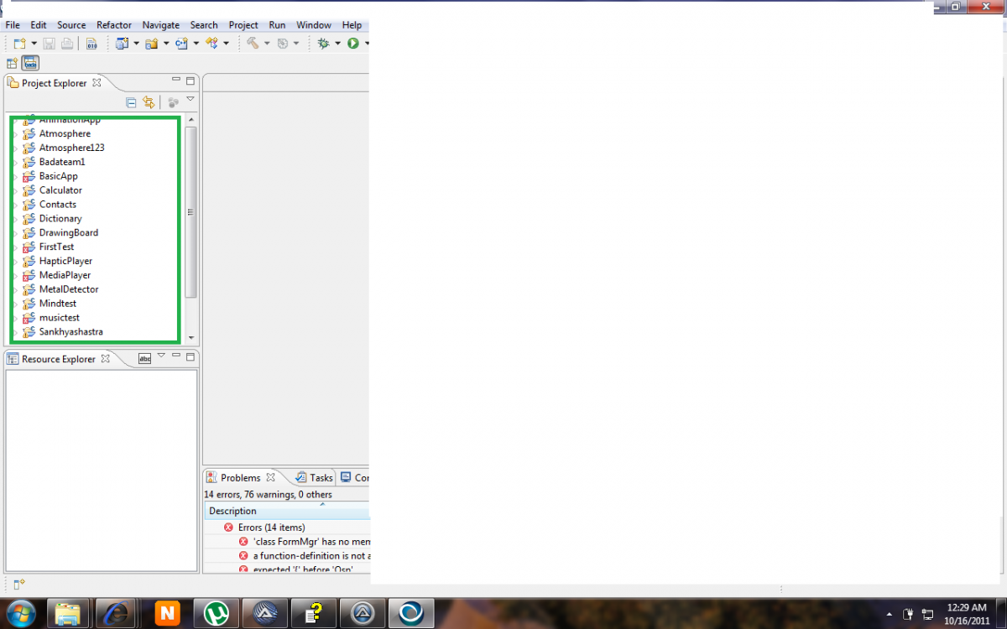This screenshot has width=1007, height=629.
Task: Open the Project Explorer view menu
Action: tap(190, 99)
